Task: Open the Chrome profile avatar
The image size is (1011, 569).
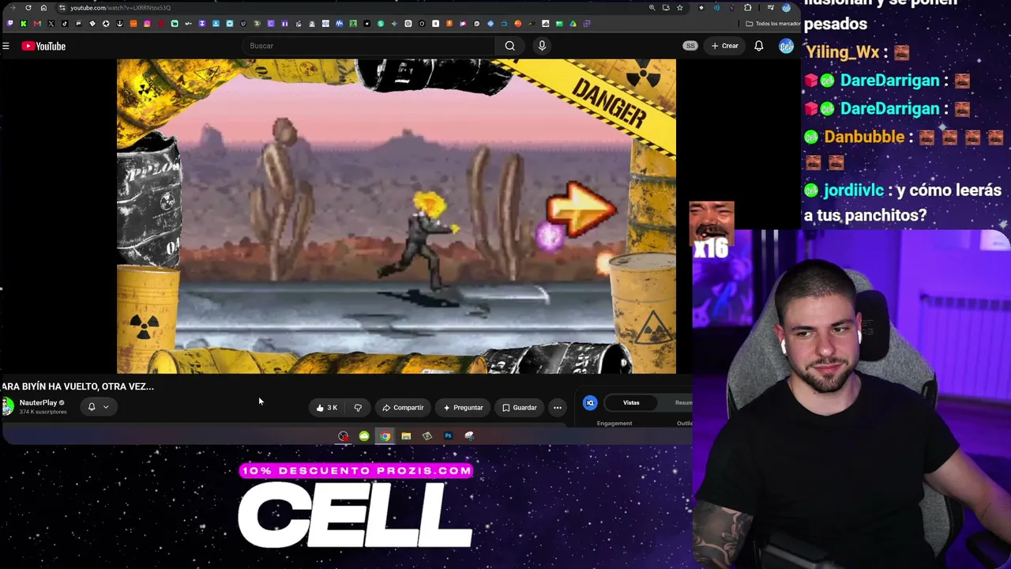Action: (786, 8)
